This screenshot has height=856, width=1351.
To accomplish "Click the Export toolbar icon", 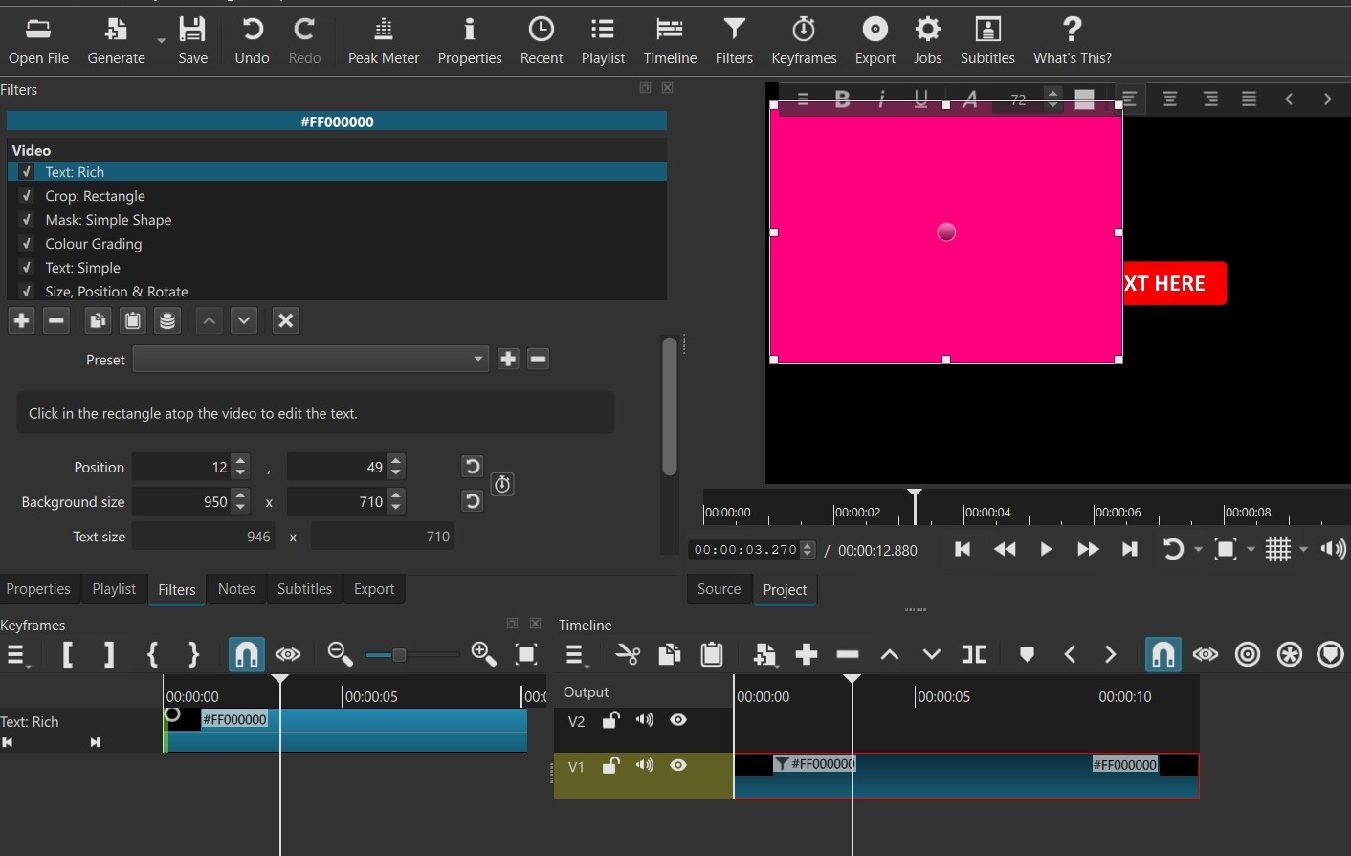I will click(875, 41).
